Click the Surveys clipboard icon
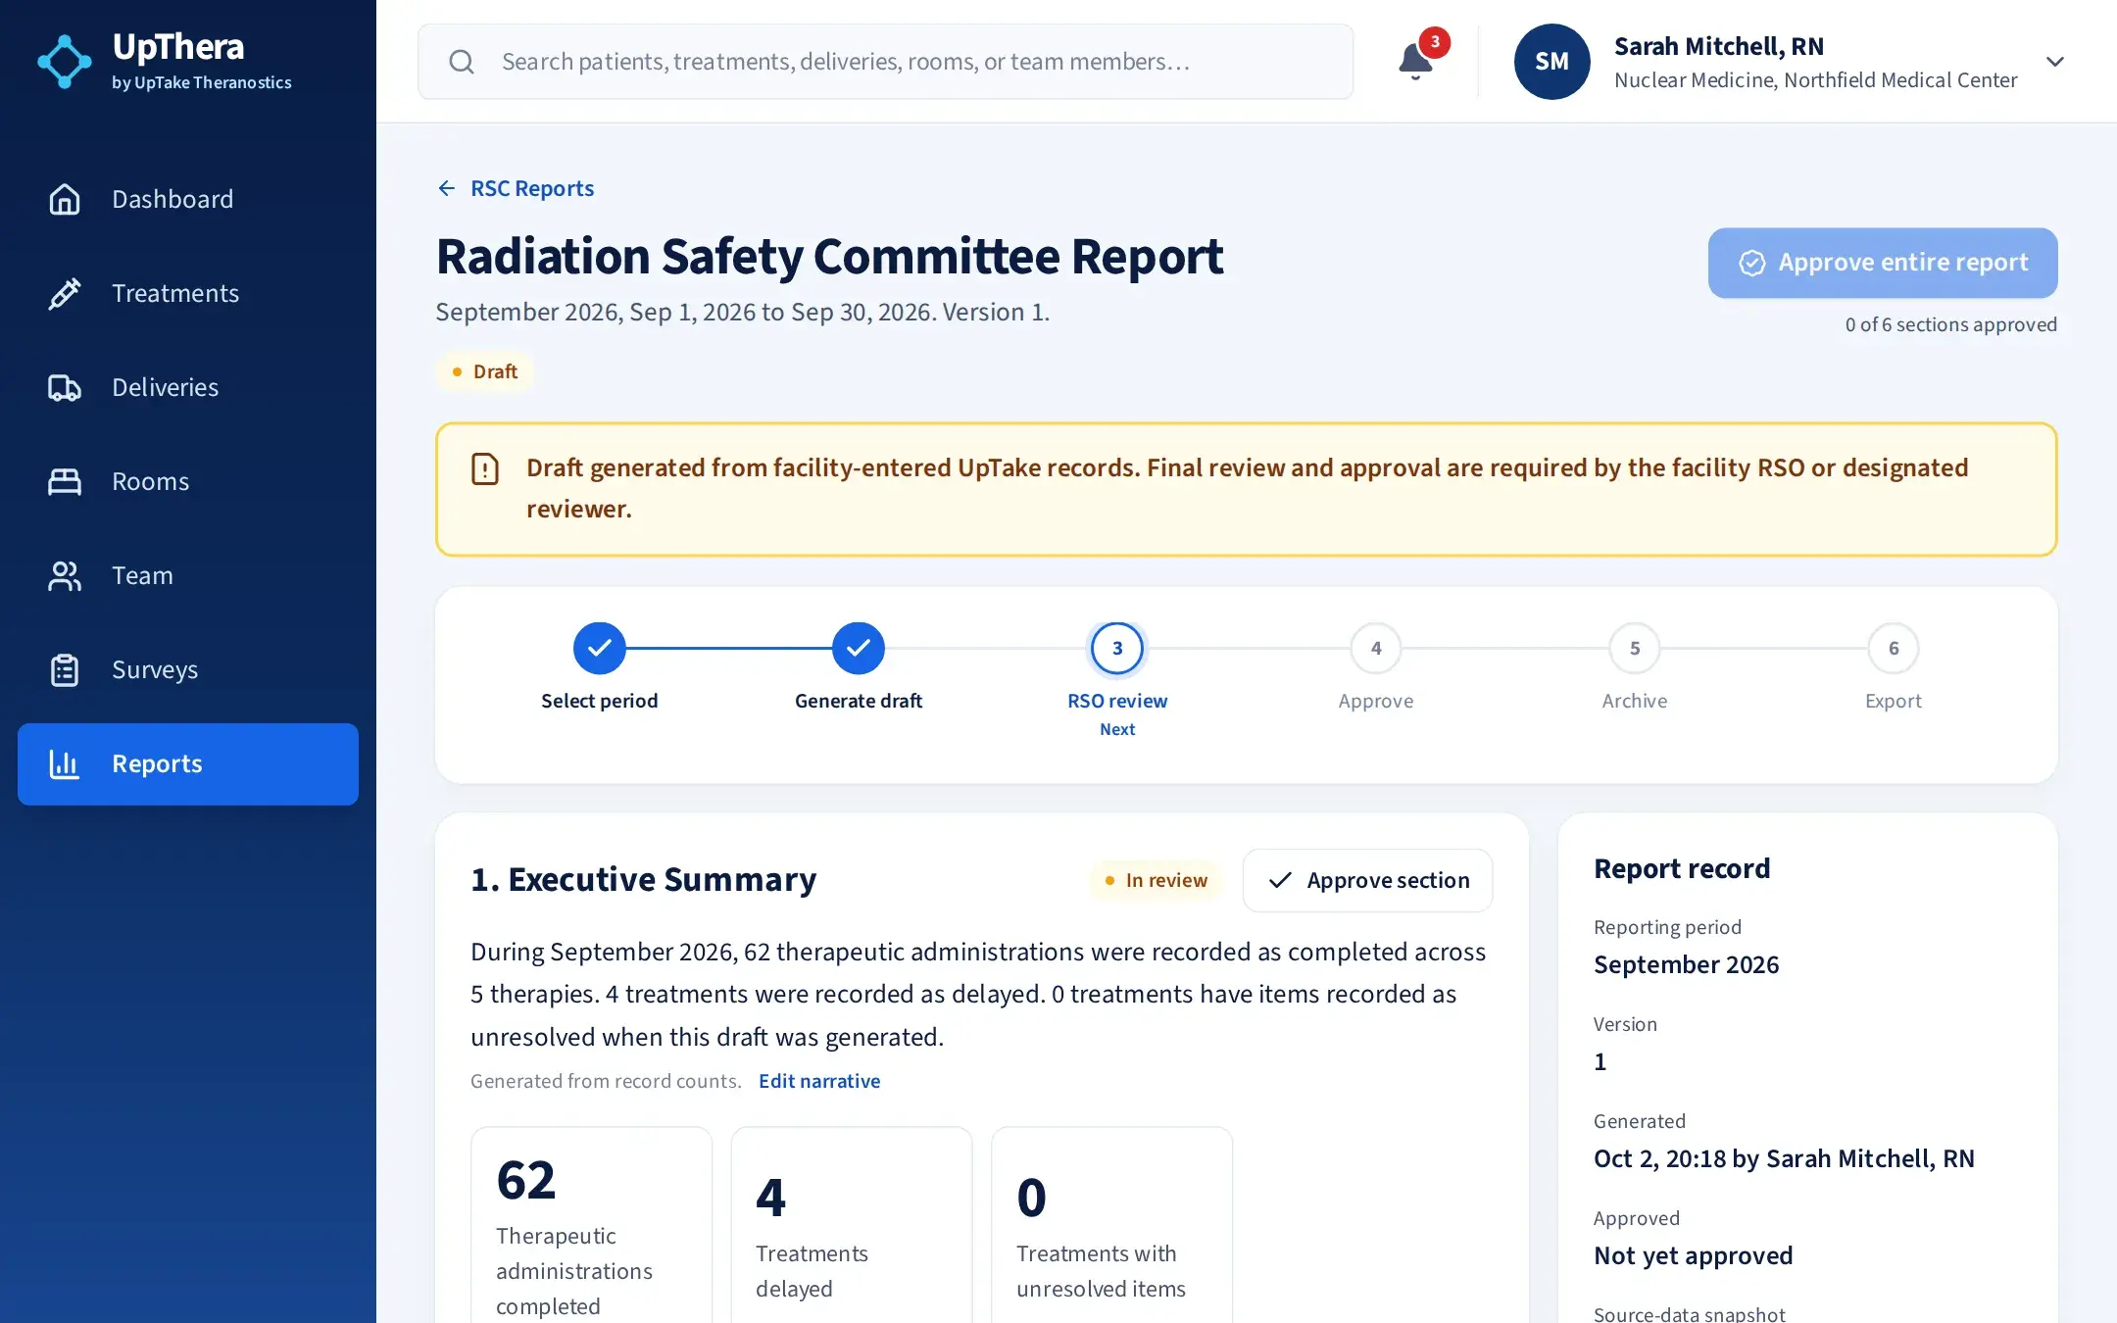Screen dimensions: 2117x1323 [x=65, y=669]
